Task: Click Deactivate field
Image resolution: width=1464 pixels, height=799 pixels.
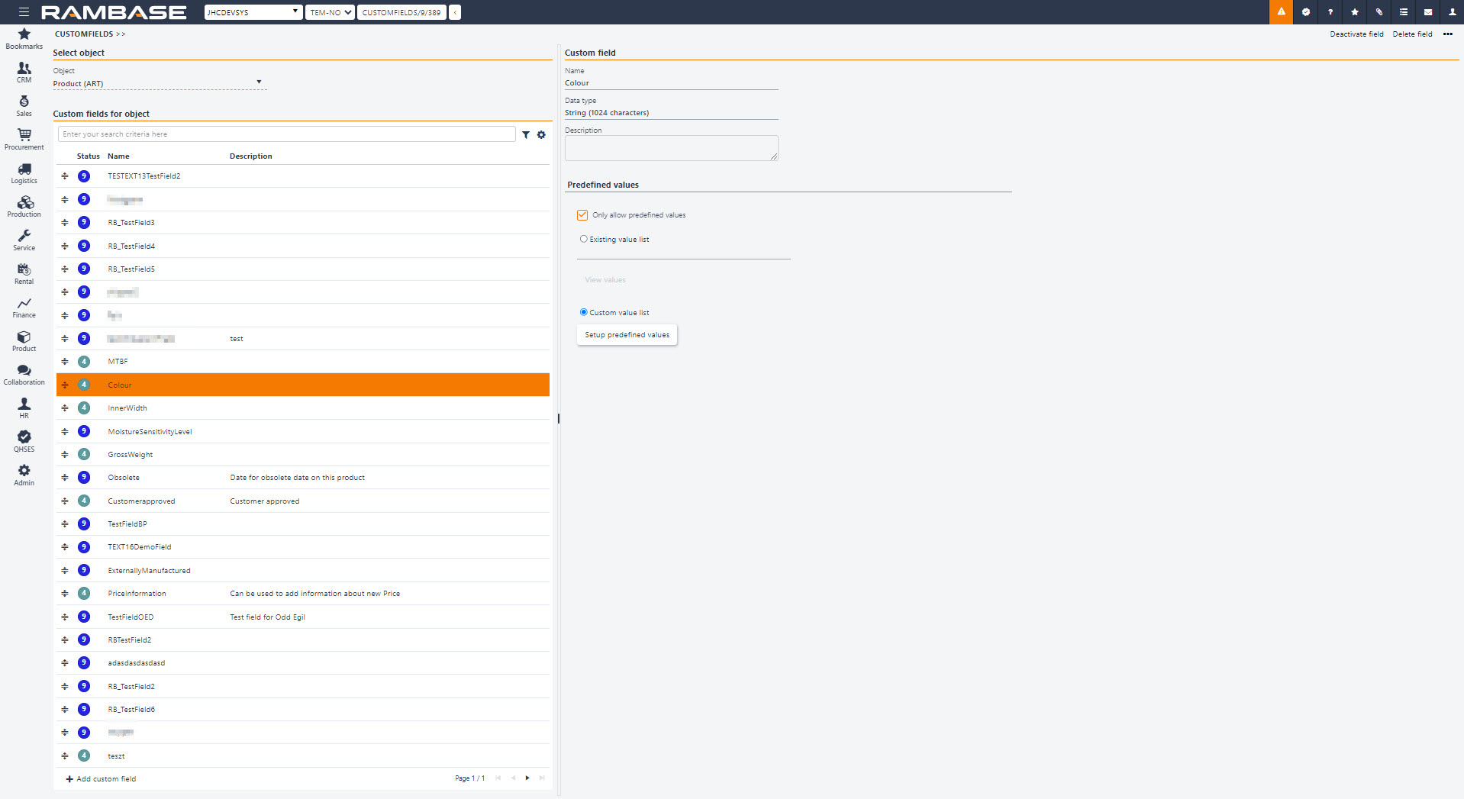Action: click(1356, 34)
